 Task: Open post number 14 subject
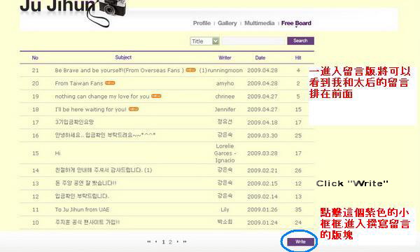(103, 170)
